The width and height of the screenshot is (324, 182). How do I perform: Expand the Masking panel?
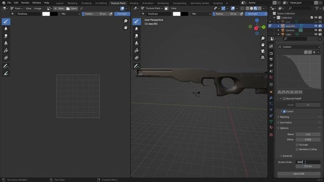(285, 117)
